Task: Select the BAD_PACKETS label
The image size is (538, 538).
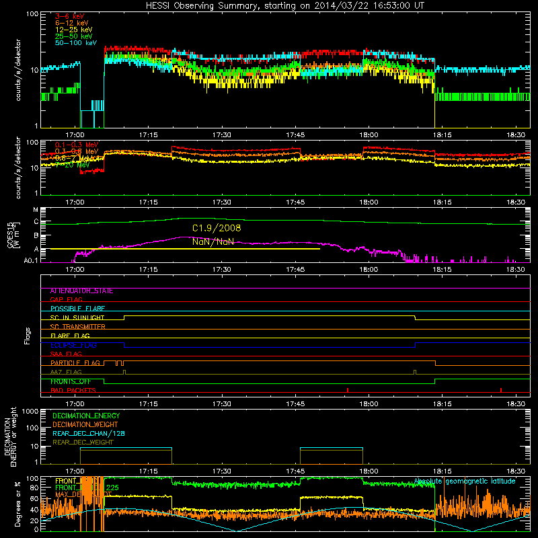Action: click(x=73, y=391)
